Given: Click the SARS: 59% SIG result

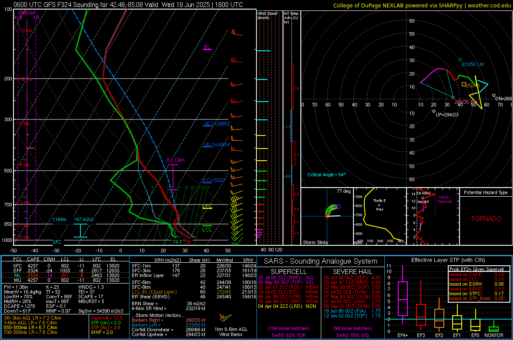Looking at the screenshot, I should click(x=352, y=335).
